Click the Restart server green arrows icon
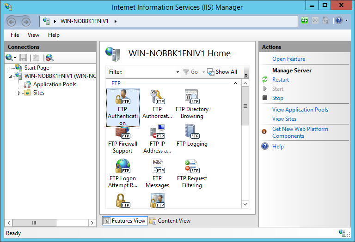 pyautogui.click(x=265, y=79)
